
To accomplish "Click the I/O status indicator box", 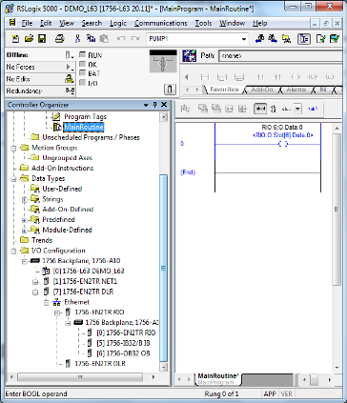I will [82, 83].
